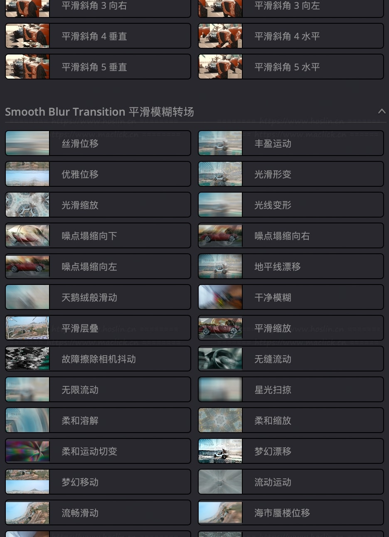Apply 平滑斜角 5 垂直 transition
The height and width of the screenshot is (537, 389).
click(98, 67)
